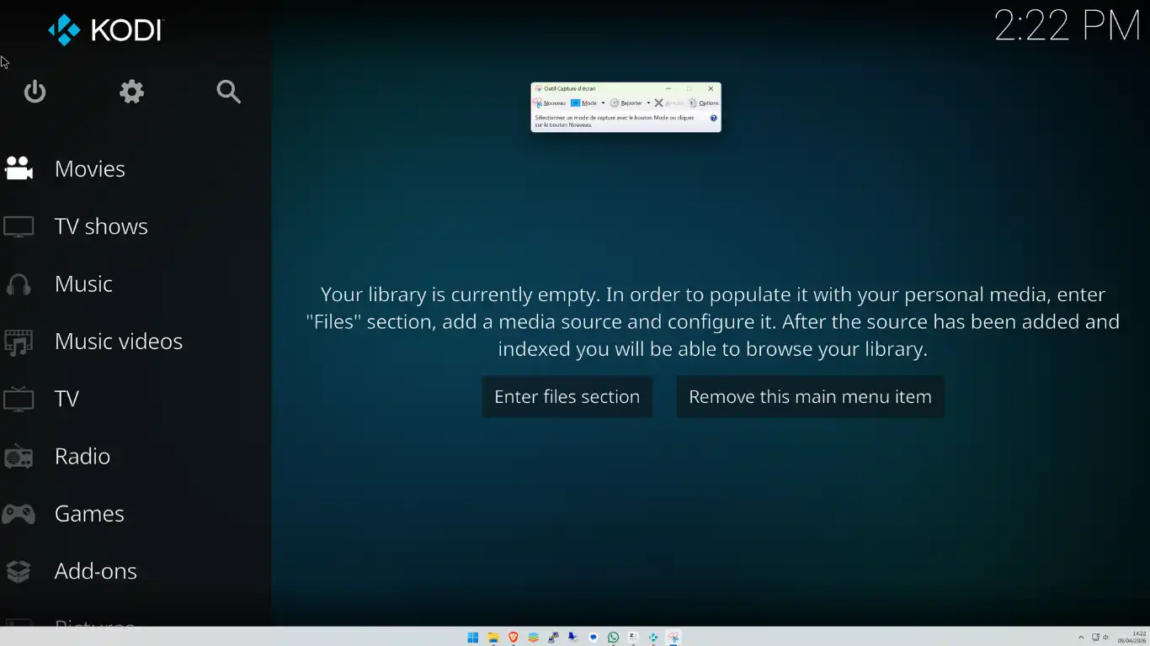1150x646 pixels.
Task: Open search with the magnifying glass icon
Action: (x=228, y=92)
